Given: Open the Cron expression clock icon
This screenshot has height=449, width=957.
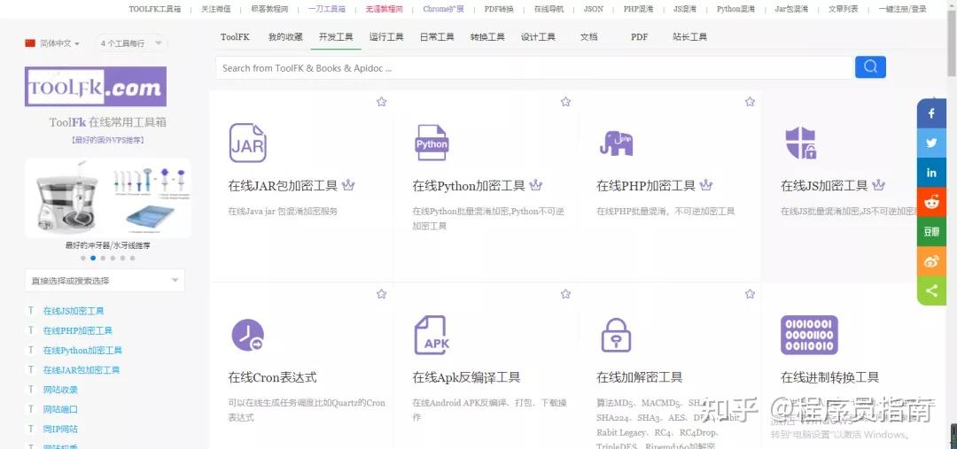Looking at the screenshot, I should pyautogui.click(x=247, y=336).
